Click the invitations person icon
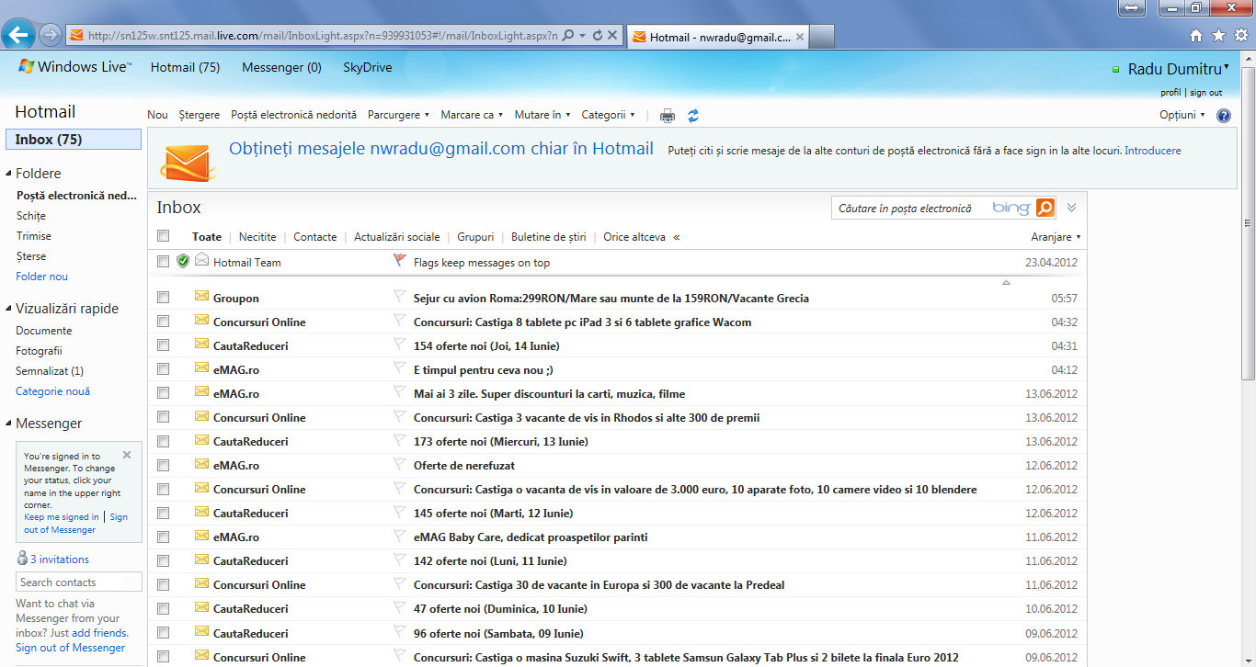 coord(22,559)
